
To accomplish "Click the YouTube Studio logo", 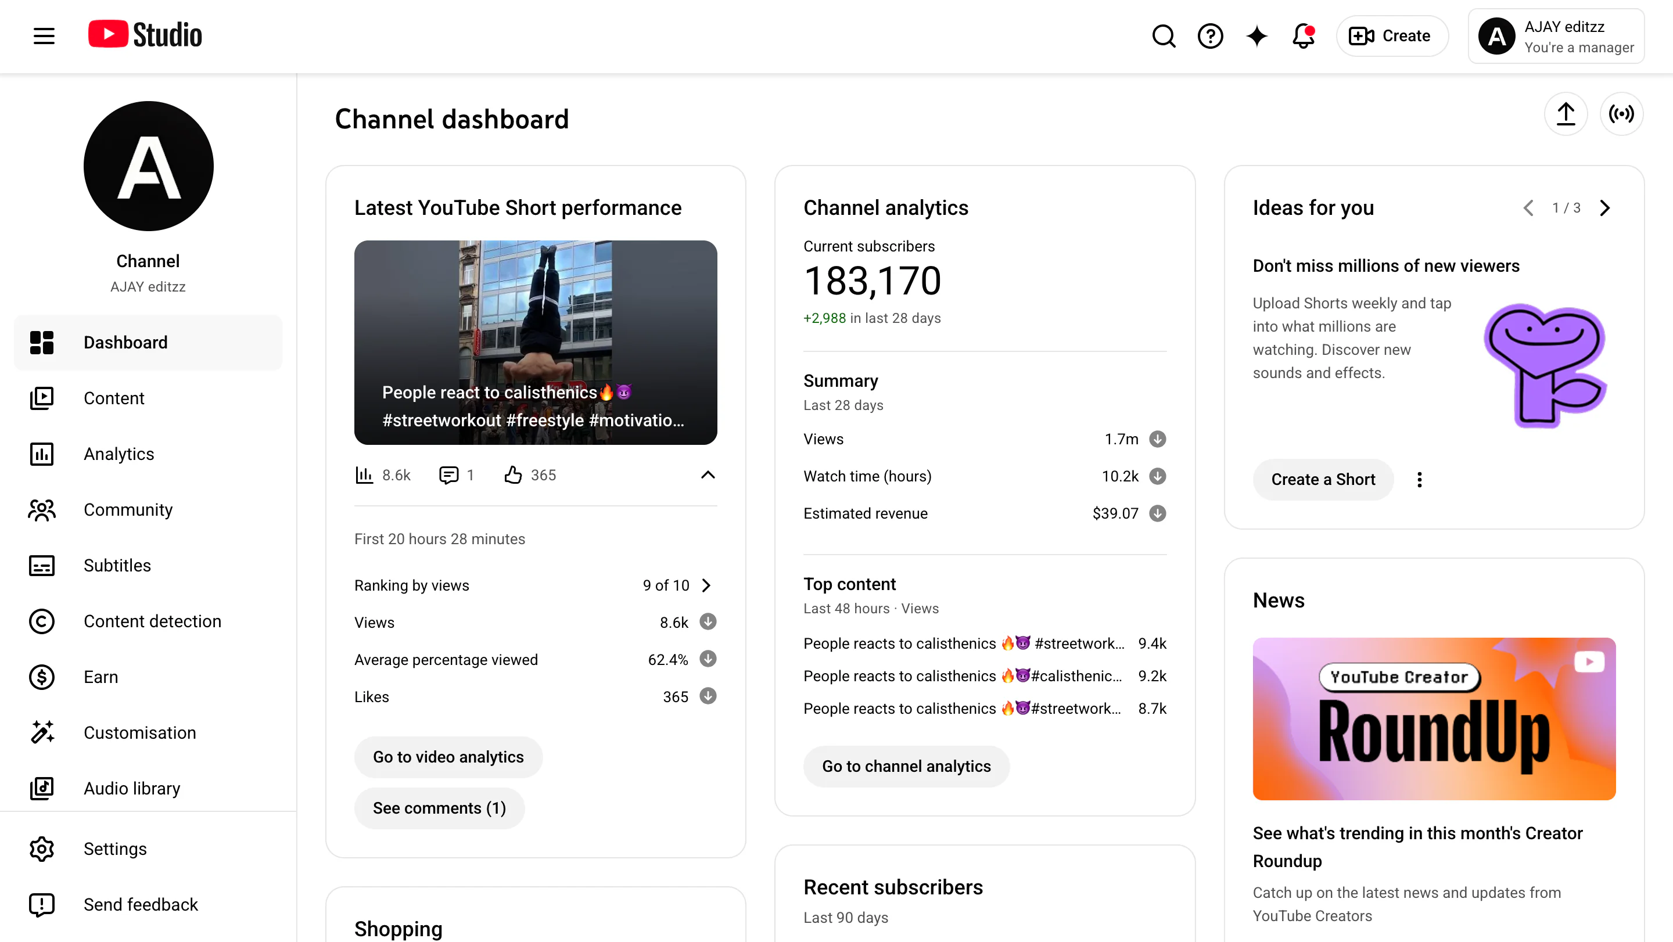I will (144, 34).
